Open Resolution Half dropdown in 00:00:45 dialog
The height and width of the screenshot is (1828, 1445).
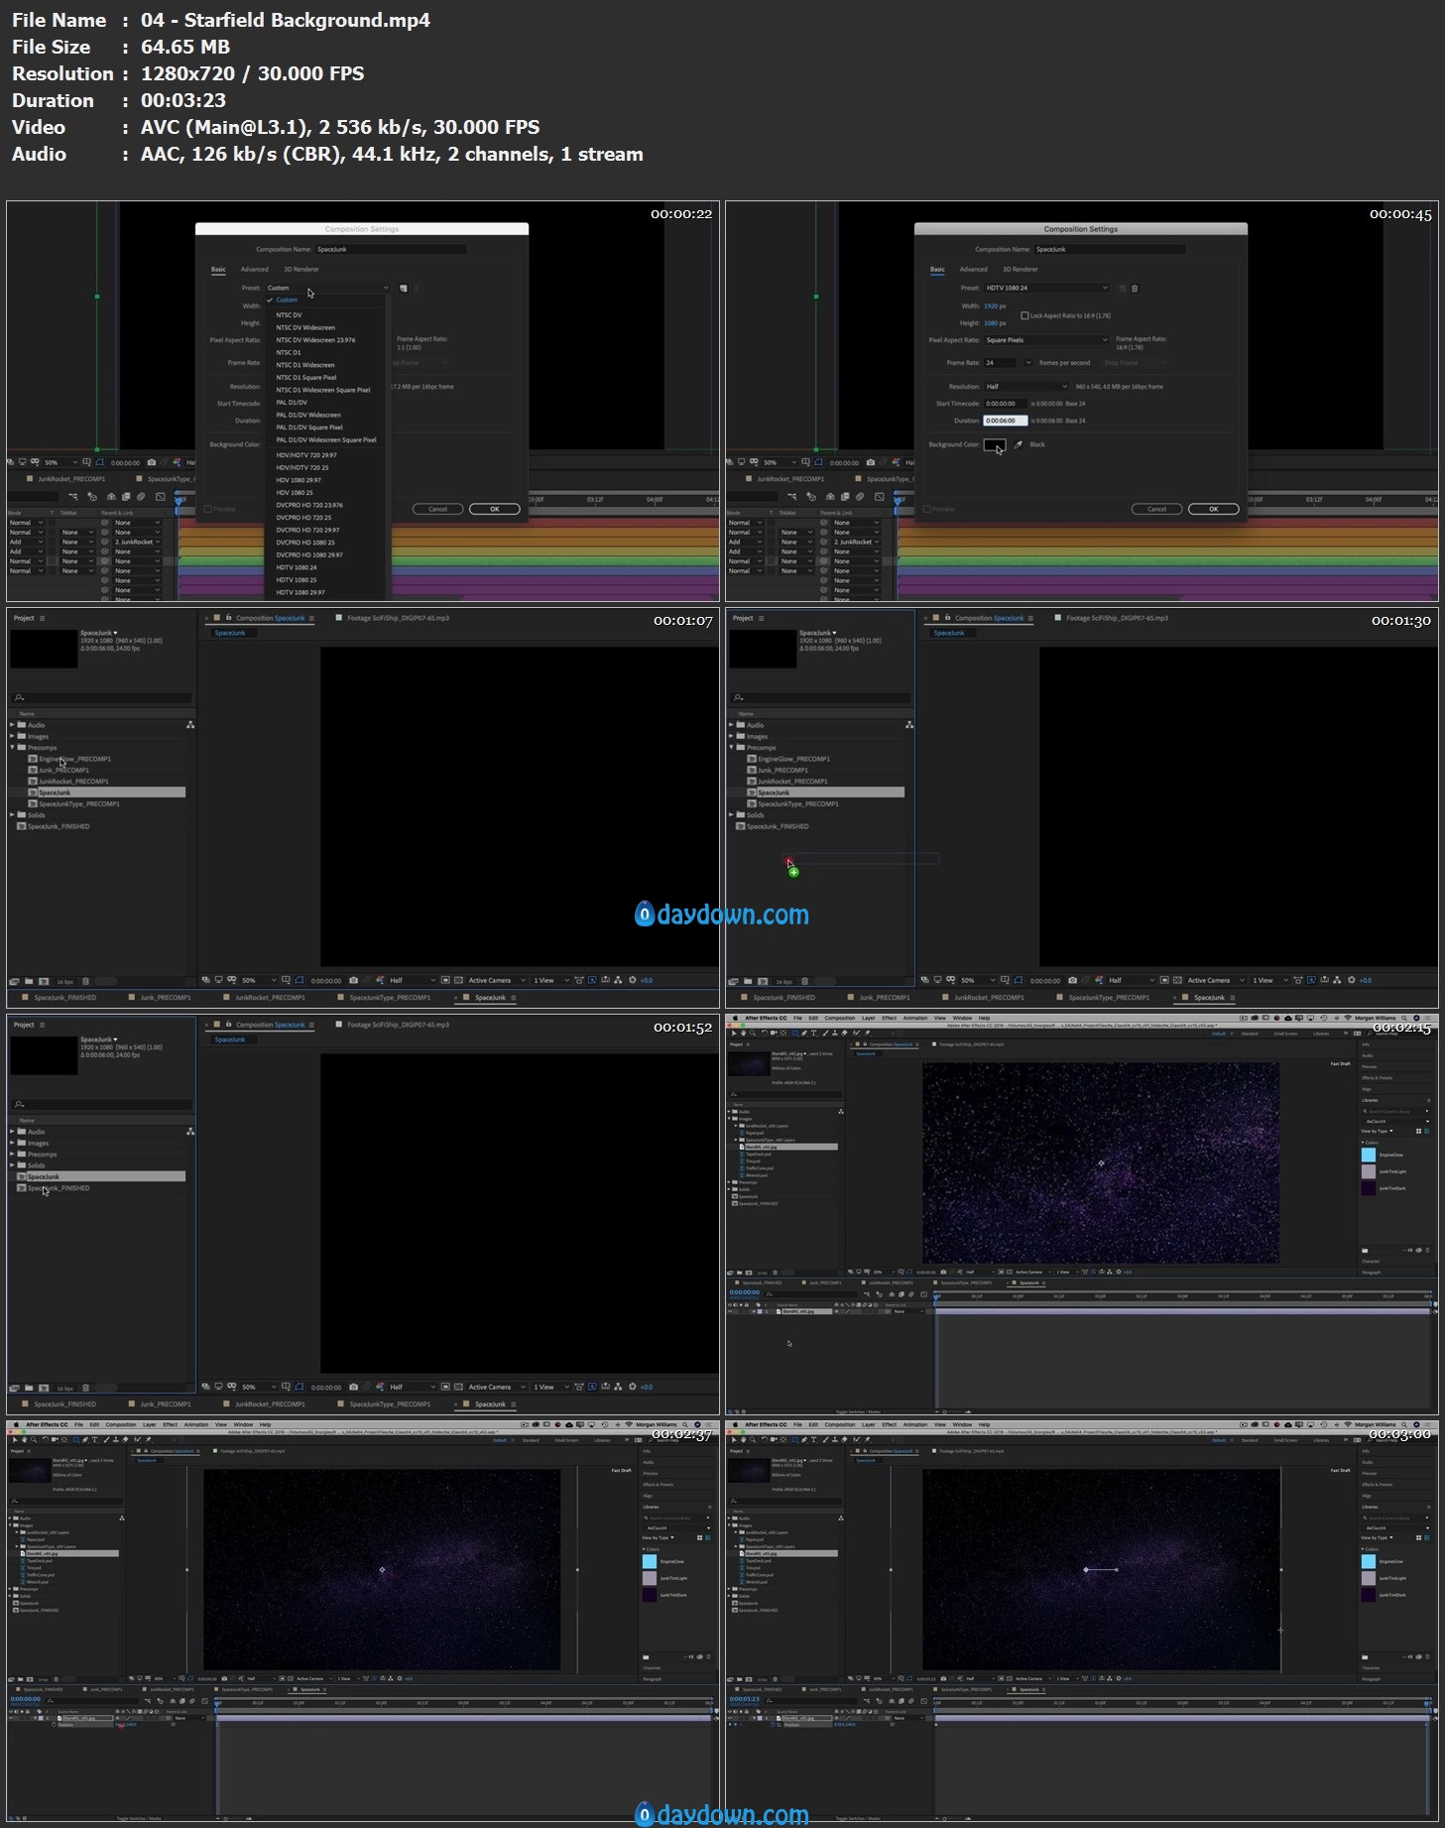click(x=1026, y=387)
